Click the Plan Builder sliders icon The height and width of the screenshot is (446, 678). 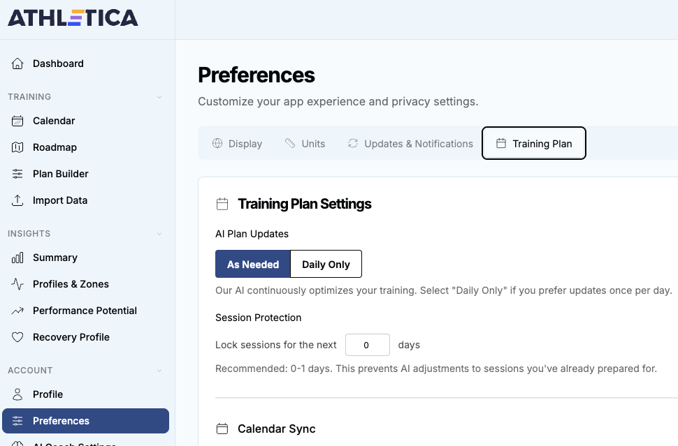tap(18, 174)
